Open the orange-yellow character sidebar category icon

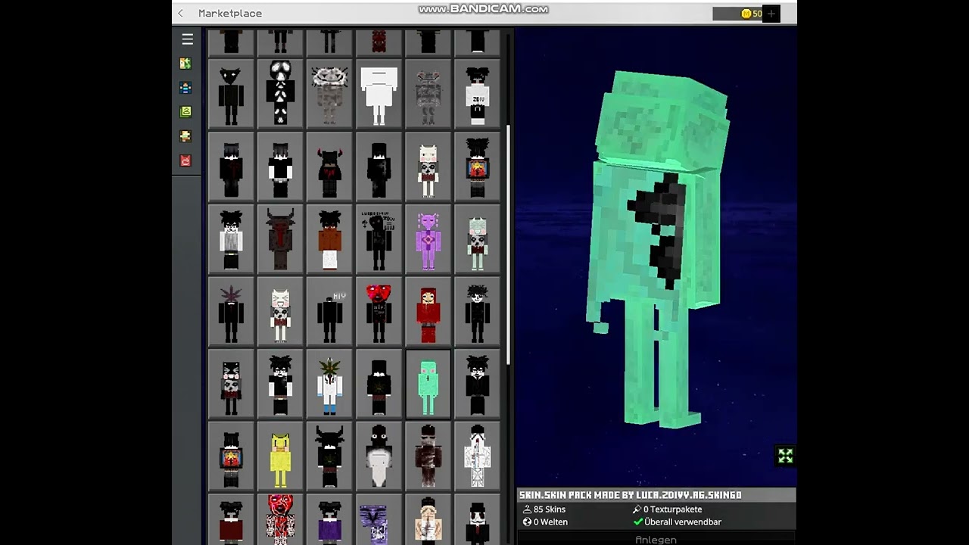tap(185, 136)
